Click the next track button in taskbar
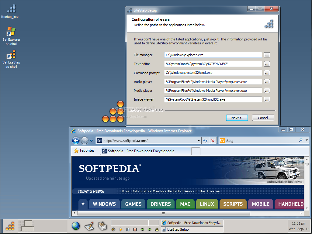This screenshot has width=312, height=234. (x=149, y=229)
